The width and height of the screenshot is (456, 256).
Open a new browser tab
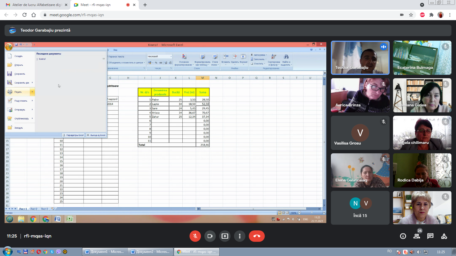pyautogui.click(x=145, y=5)
